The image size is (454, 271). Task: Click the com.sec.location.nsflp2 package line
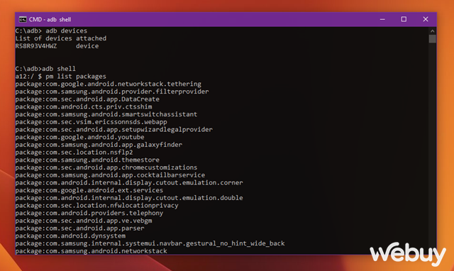[x=74, y=153]
